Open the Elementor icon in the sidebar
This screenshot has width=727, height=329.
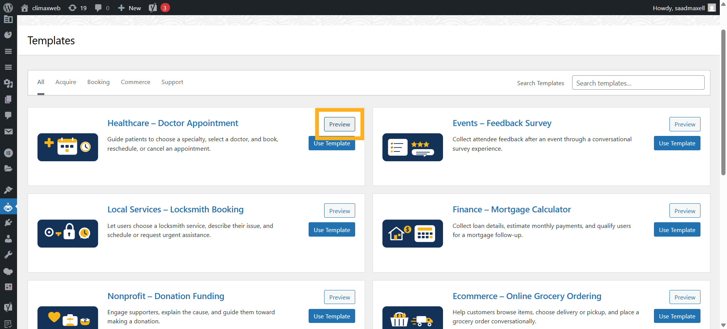[x=8, y=153]
